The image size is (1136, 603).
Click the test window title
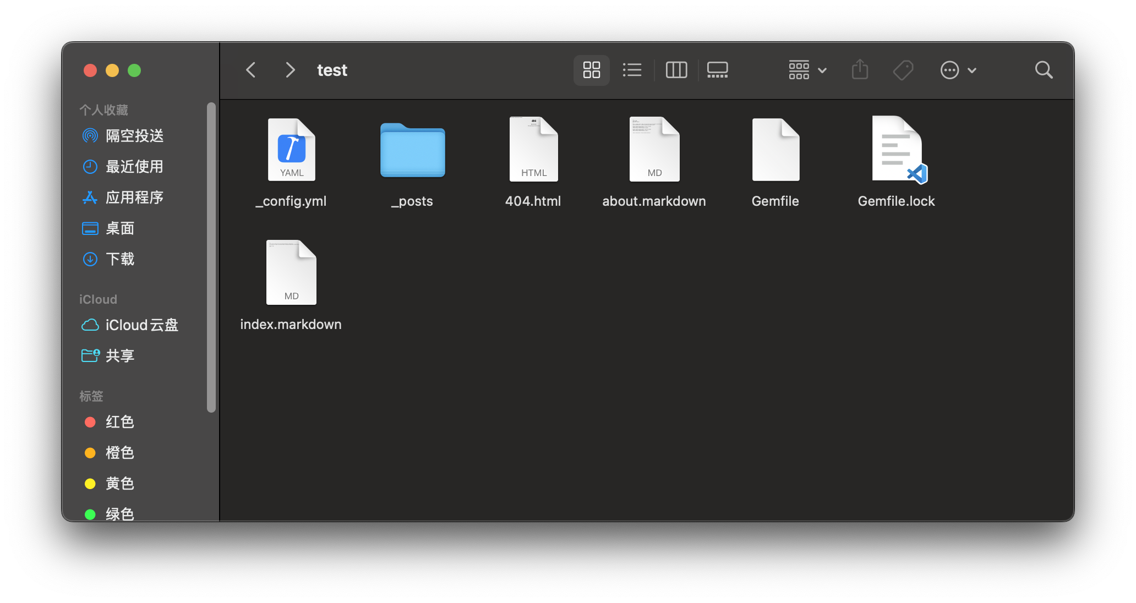coord(332,70)
